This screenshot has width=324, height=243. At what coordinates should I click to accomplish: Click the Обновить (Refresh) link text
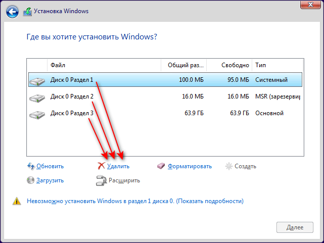click(x=50, y=166)
